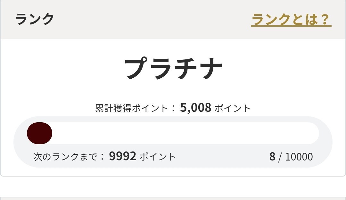Click the 累計獲得ポイント label
The image size is (346, 200).
131,108
